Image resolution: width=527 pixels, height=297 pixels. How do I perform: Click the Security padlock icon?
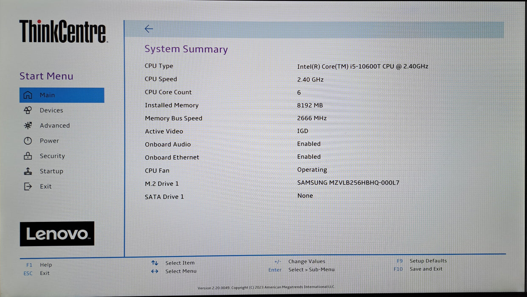point(28,156)
